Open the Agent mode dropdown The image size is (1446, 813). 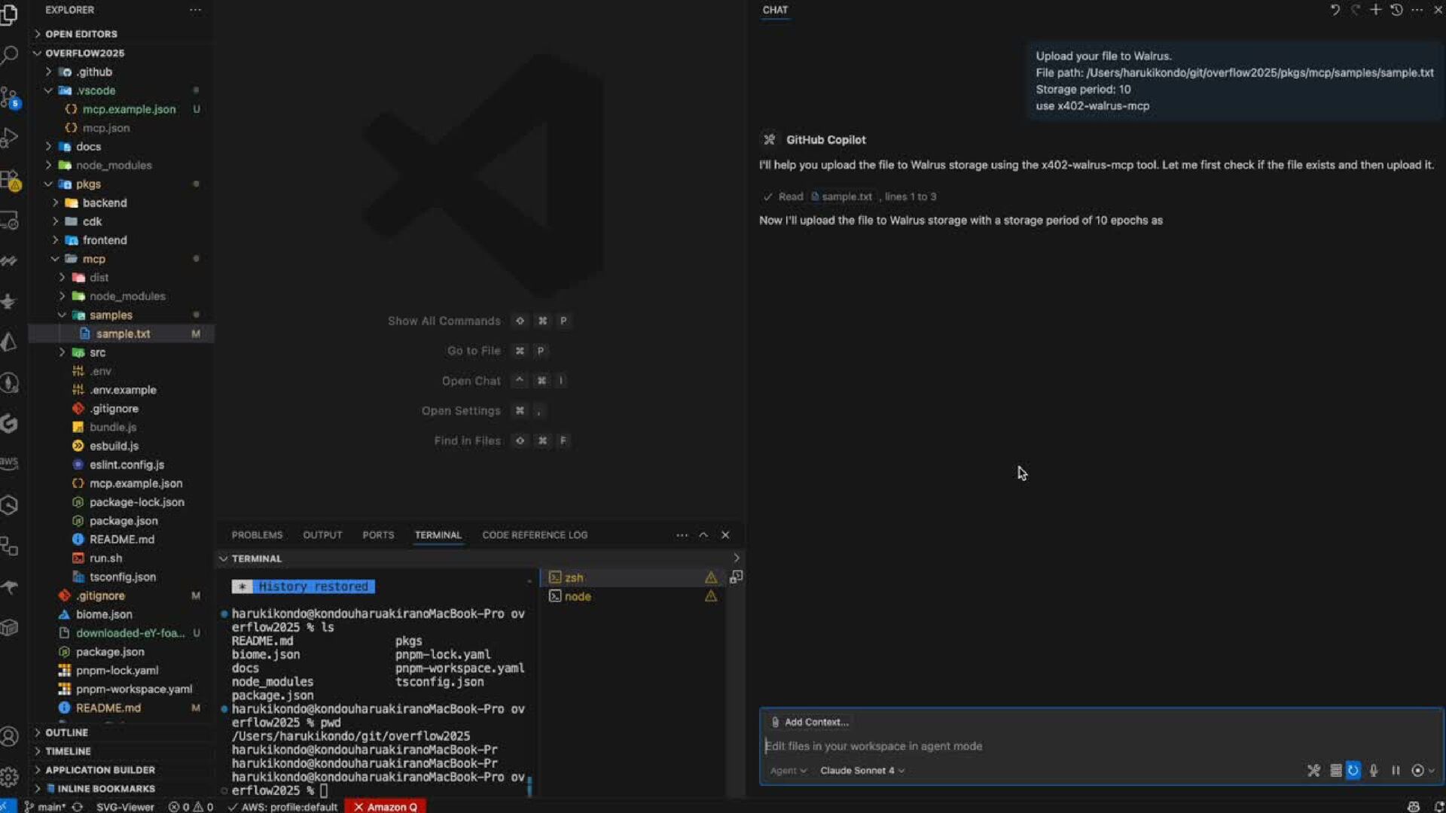pyautogui.click(x=788, y=771)
